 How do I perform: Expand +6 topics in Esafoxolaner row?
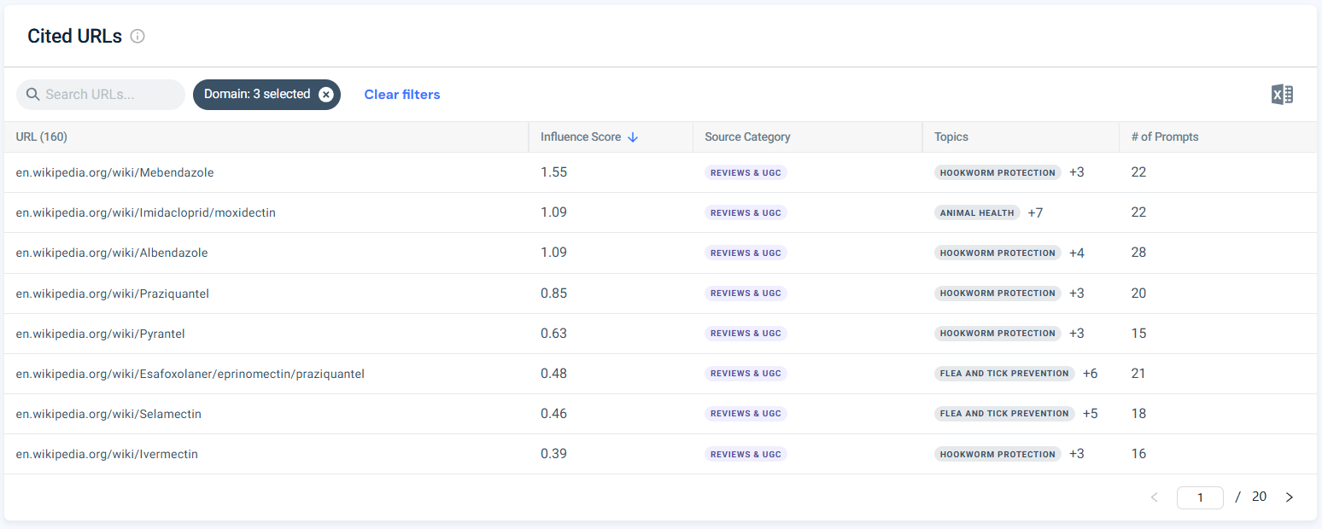tap(1091, 374)
